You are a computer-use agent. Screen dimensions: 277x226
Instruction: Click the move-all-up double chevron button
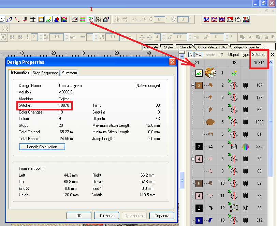(191, 55)
